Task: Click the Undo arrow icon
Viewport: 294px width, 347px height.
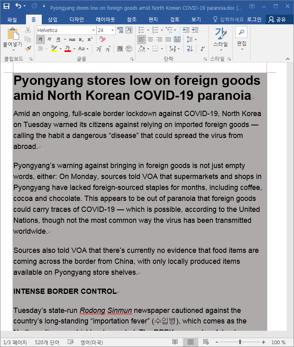Action: click(x=18, y=6)
